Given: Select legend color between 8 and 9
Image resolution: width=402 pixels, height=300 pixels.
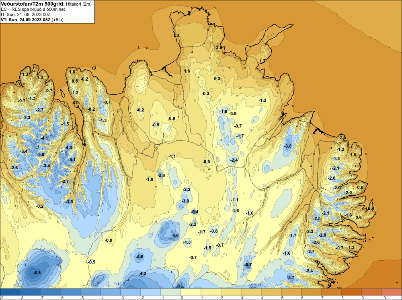Looking at the screenshot, I should (x=351, y=292).
